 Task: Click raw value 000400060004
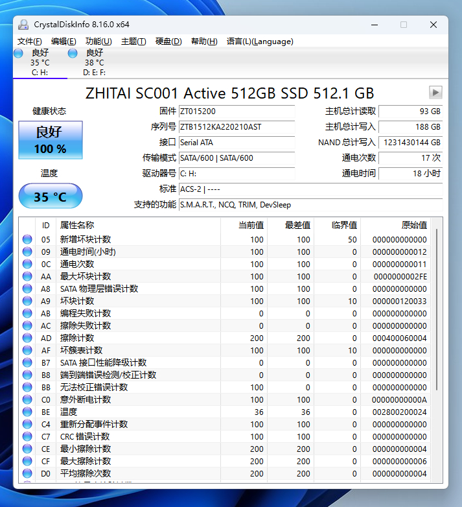click(x=399, y=338)
